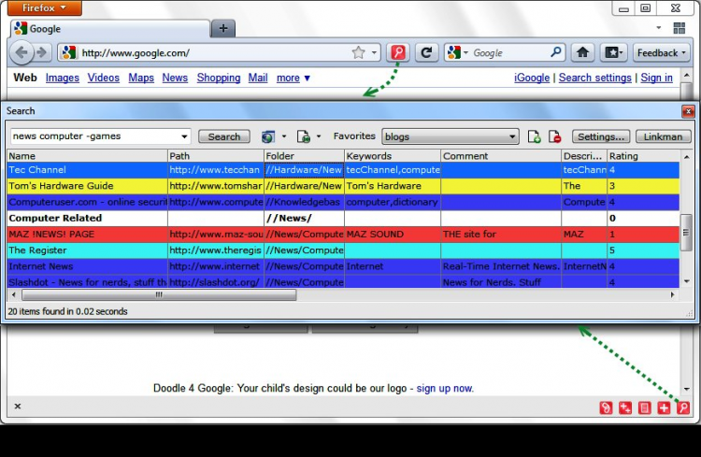Select the Tom's Hardware Guide row
Viewport: 701px width, 457px height.
tap(343, 186)
